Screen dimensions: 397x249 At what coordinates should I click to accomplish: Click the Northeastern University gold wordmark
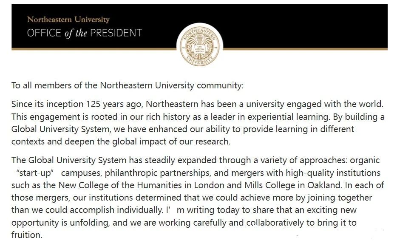click(x=68, y=20)
